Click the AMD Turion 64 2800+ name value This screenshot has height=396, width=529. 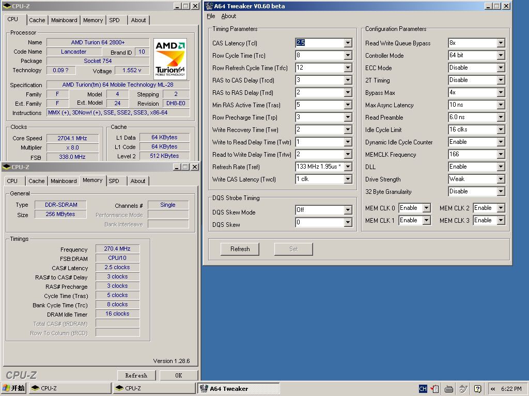(x=98, y=42)
